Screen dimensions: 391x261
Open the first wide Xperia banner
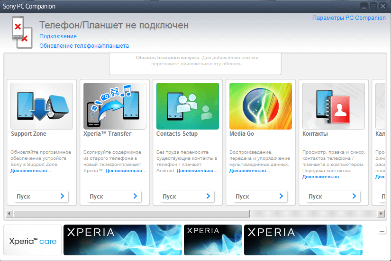click(x=123, y=240)
